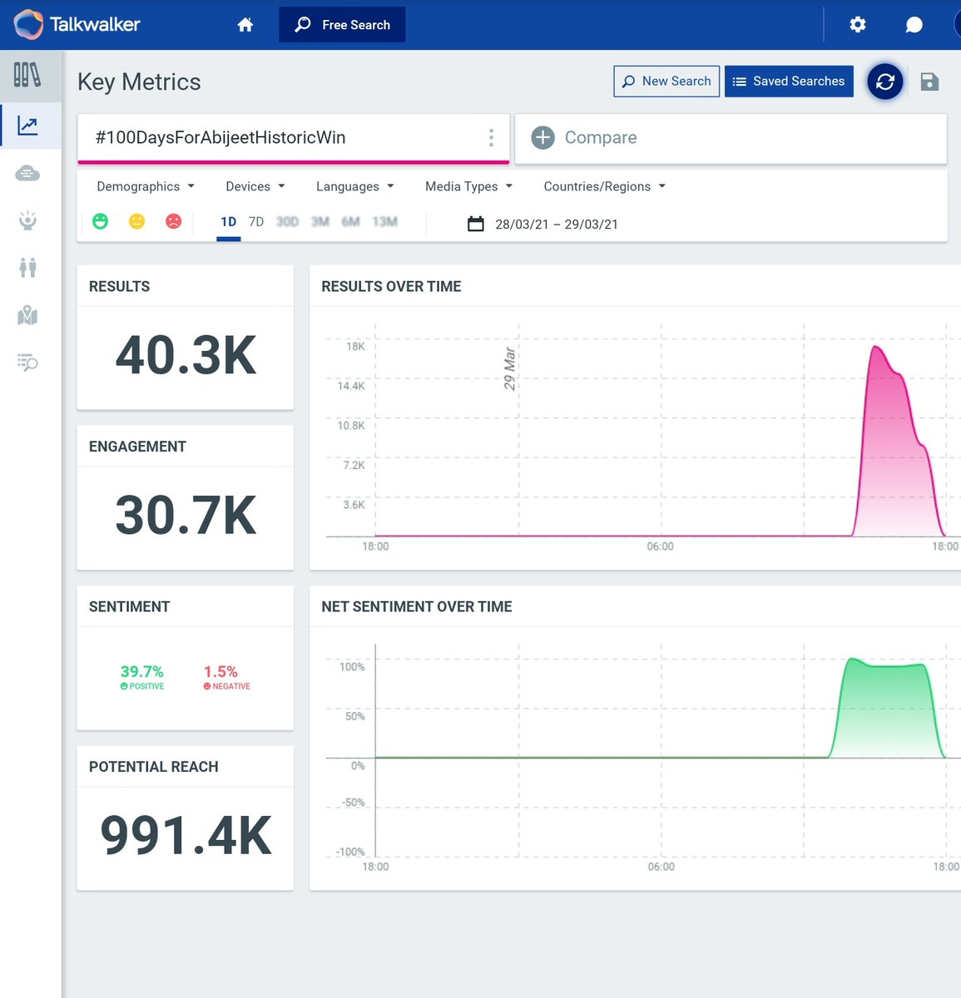This screenshot has height=998, width=961.
Task: Open the influencers sidebar icon
Action: pos(27,220)
